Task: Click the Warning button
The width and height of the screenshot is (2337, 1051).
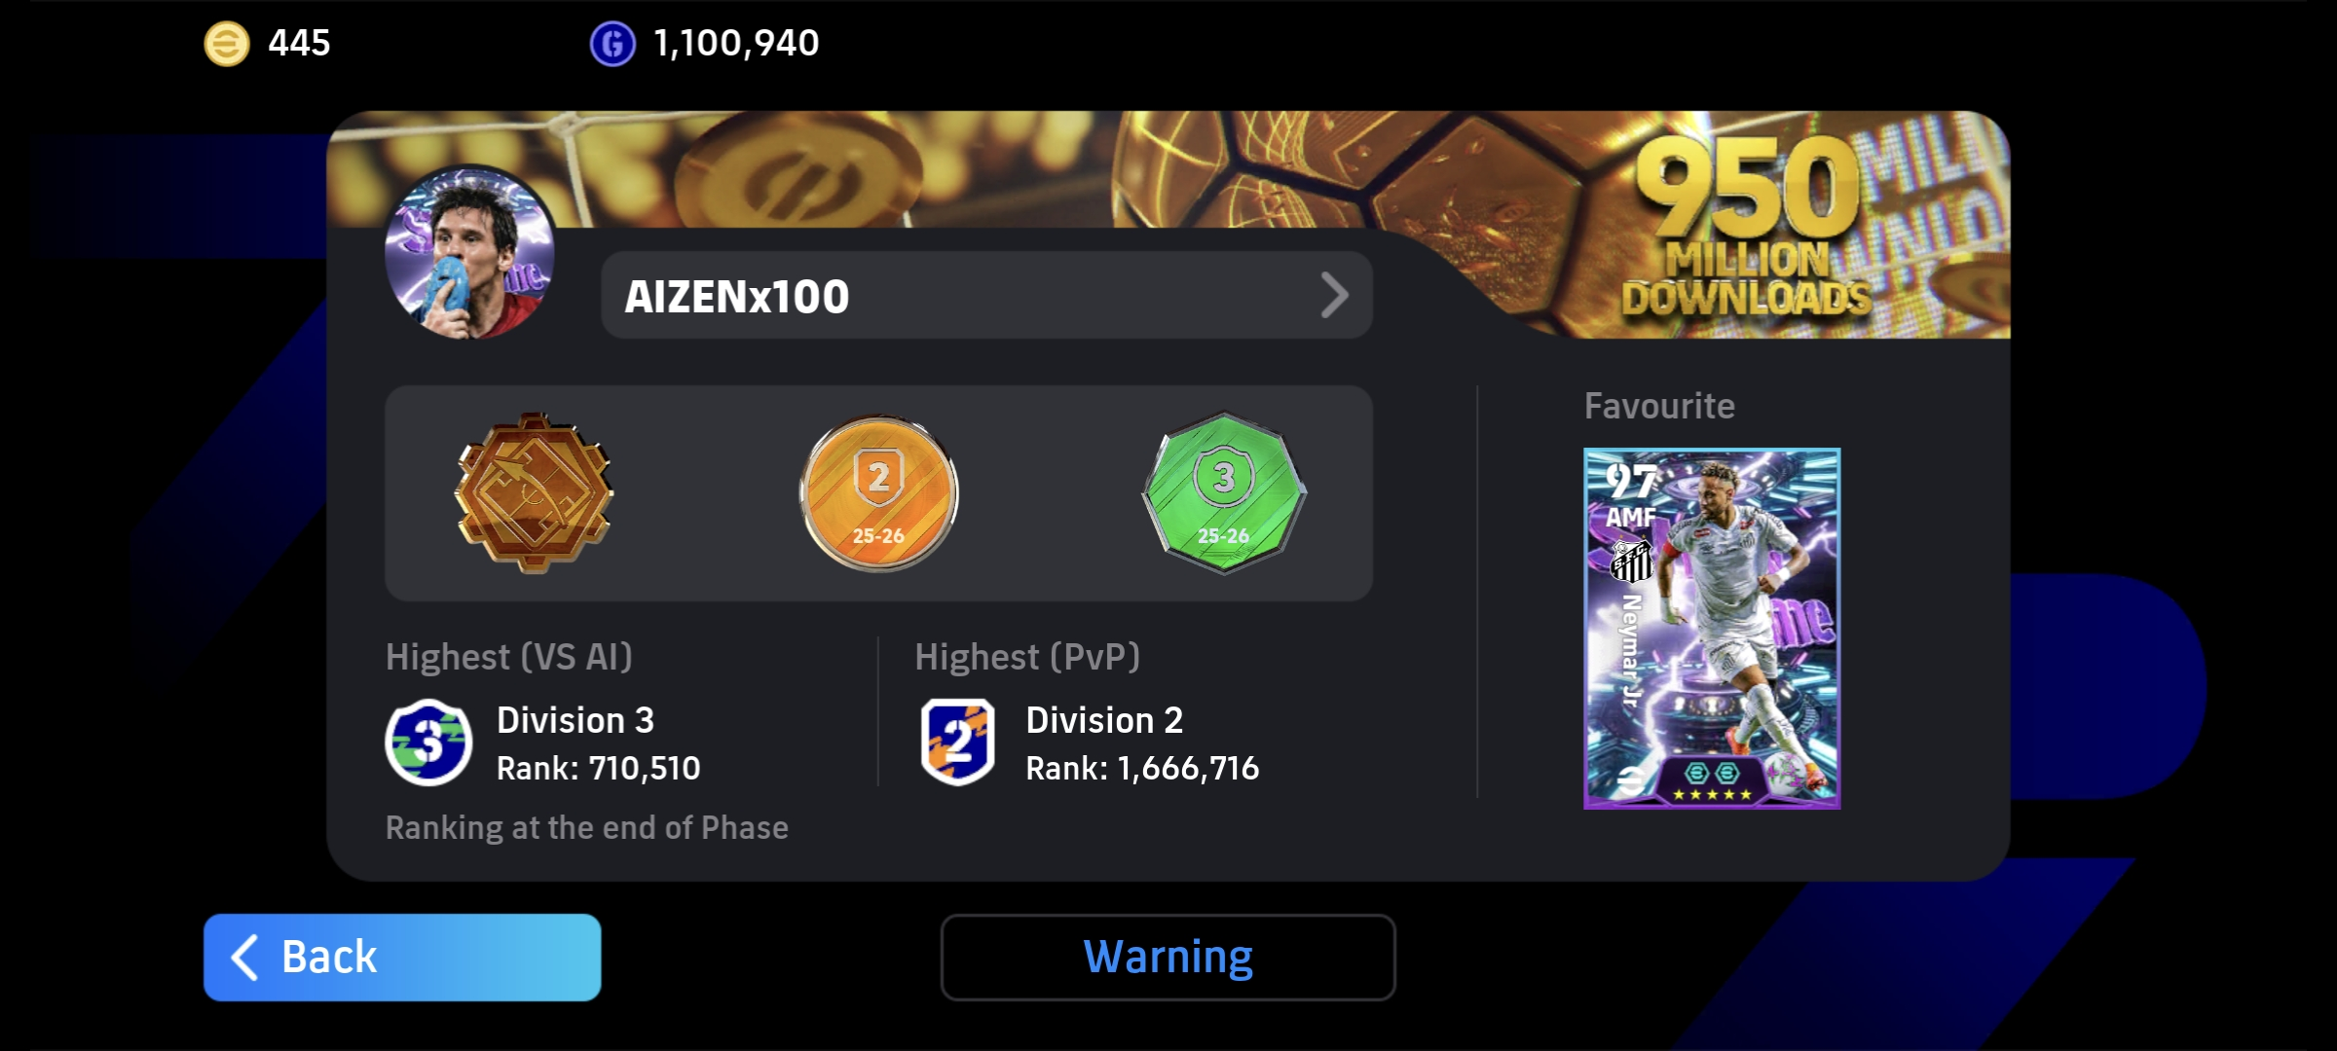Action: click(x=1168, y=958)
